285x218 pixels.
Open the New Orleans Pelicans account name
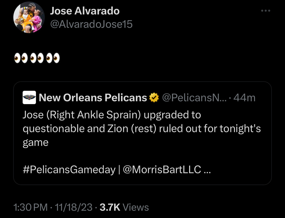point(93,97)
